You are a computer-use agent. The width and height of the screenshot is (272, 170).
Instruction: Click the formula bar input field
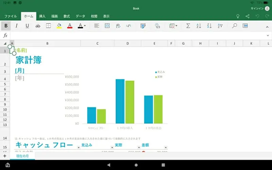point(136,35)
